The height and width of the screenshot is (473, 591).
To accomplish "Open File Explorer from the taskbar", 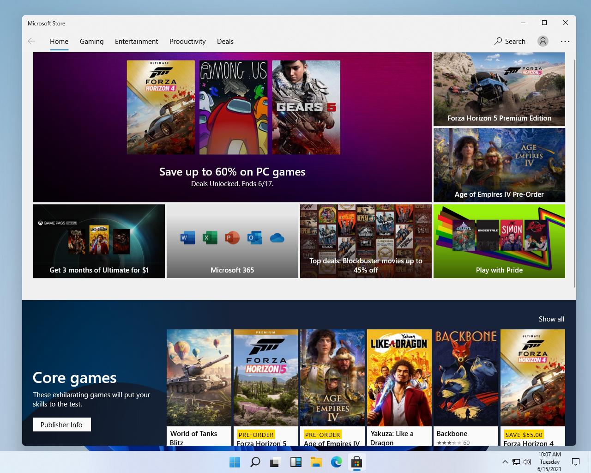I will 316,462.
